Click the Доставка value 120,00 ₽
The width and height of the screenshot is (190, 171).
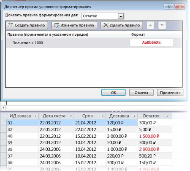pyautogui.click(x=115, y=123)
